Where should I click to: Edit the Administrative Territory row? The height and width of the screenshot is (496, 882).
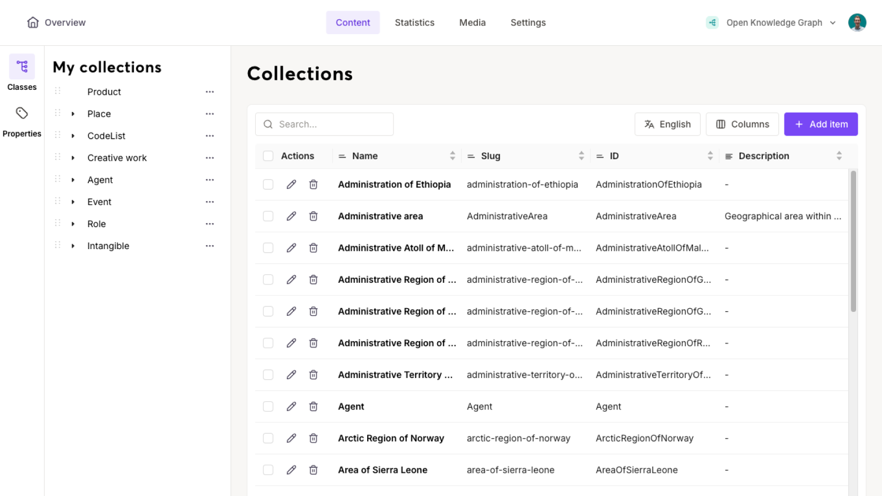(291, 375)
